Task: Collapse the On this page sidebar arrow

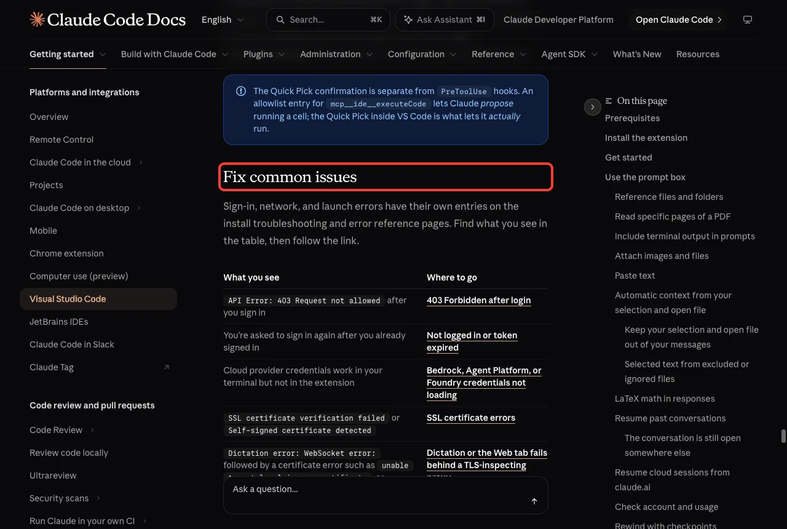Action: click(x=592, y=107)
